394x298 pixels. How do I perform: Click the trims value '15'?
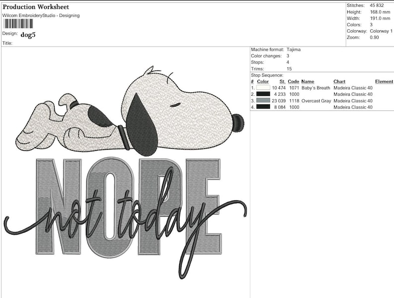coord(289,69)
